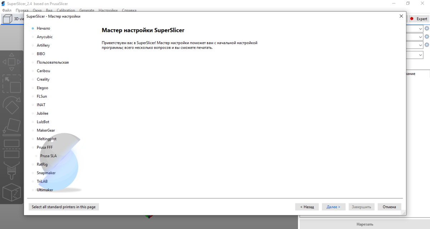This screenshot has width=430, height=229.
Task: Open the INAT vendor page
Action: pos(41,105)
